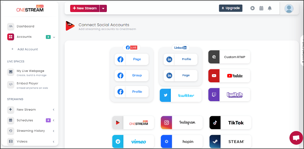
Task: Click the Schedules label in the sidebar
Action: pos(25,120)
